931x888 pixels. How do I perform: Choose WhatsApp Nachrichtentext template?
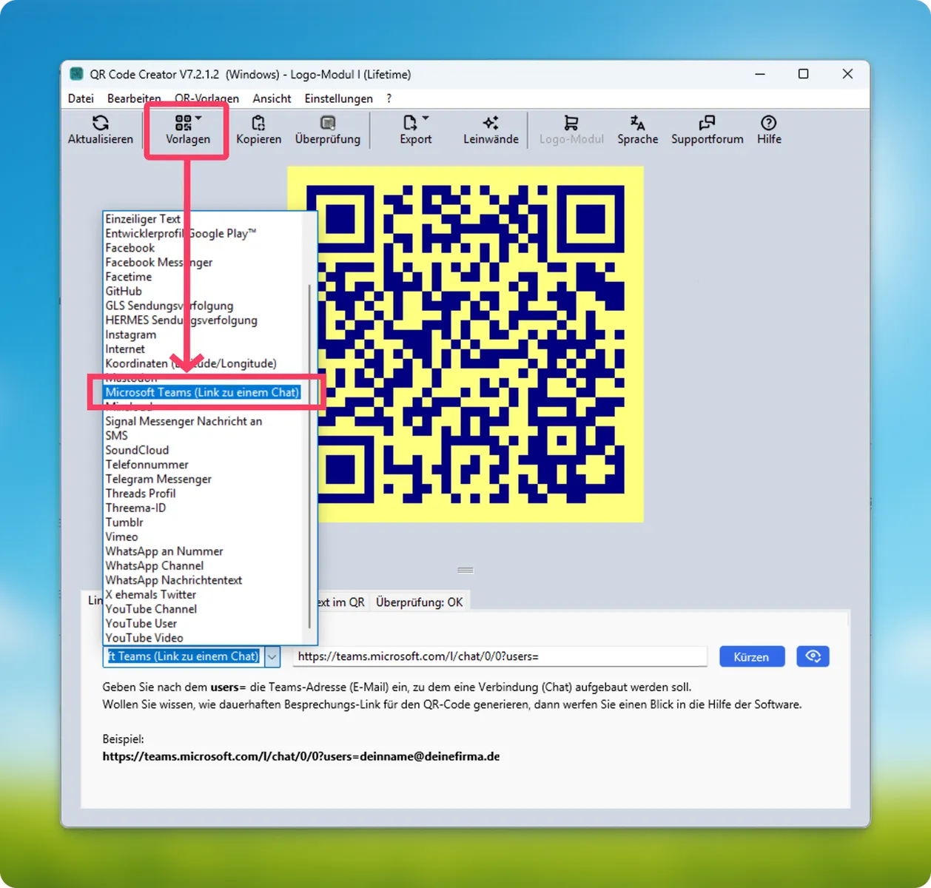pos(173,579)
